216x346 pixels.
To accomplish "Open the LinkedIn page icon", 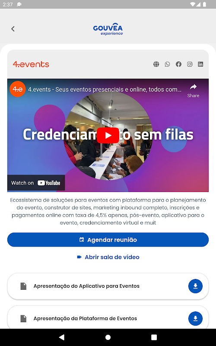I will pos(200,64).
